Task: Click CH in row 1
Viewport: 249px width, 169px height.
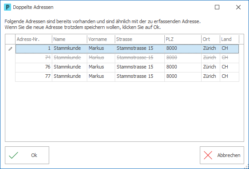Action: click(x=230, y=48)
